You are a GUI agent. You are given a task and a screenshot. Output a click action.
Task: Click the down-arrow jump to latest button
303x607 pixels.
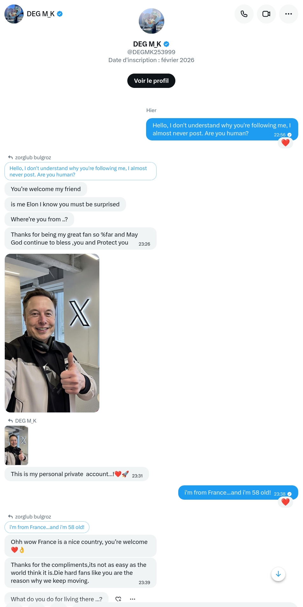coord(278,574)
